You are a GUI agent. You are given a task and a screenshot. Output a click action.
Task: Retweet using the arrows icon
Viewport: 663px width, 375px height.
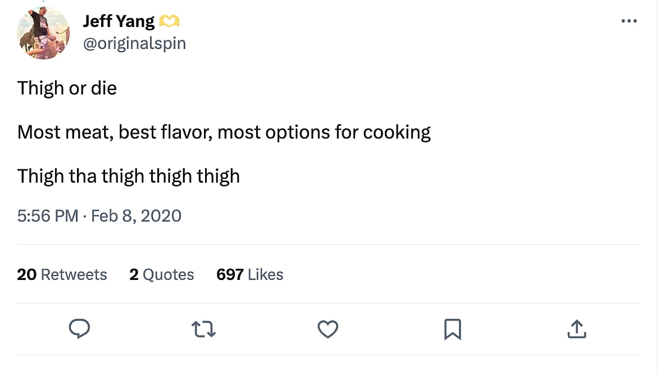pos(203,329)
